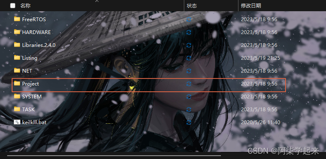Screen dimensions: 326x159
Task: Click the sync status icon for keilkill.bat
Action: point(189,122)
